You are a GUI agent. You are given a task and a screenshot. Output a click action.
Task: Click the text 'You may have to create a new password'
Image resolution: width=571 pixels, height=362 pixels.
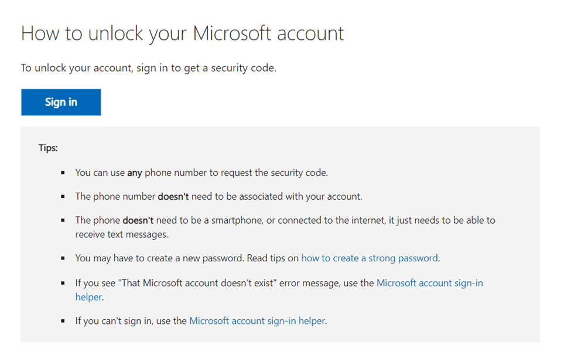click(159, 258)
